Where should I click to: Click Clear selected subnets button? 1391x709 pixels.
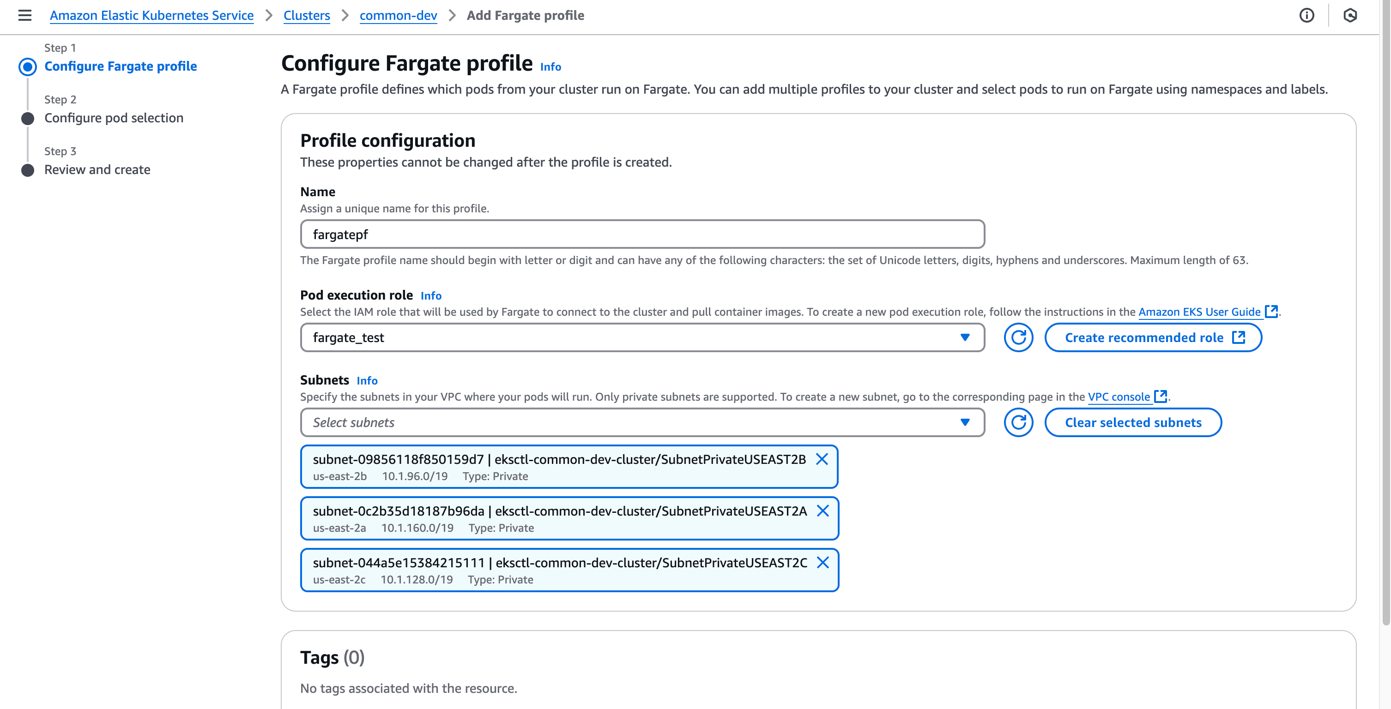(x=1133, y=422)
